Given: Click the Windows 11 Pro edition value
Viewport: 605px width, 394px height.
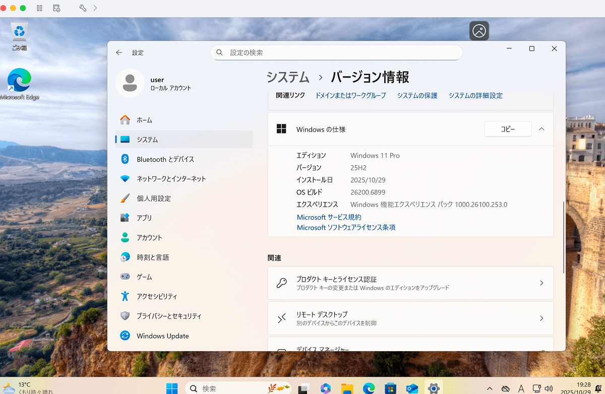Looking at the screenshot, I should click(x=375, y=156).
